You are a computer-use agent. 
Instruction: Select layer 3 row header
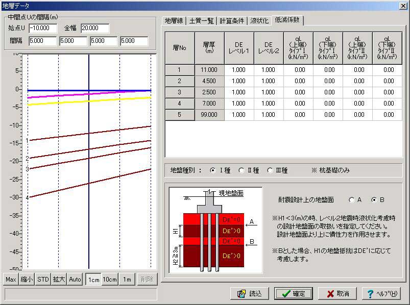coord(180,92)
